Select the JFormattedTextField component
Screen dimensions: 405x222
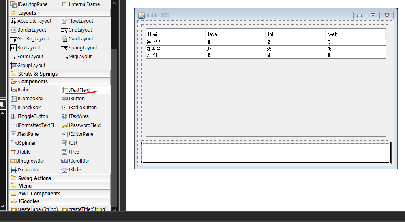tap(34, 125)
